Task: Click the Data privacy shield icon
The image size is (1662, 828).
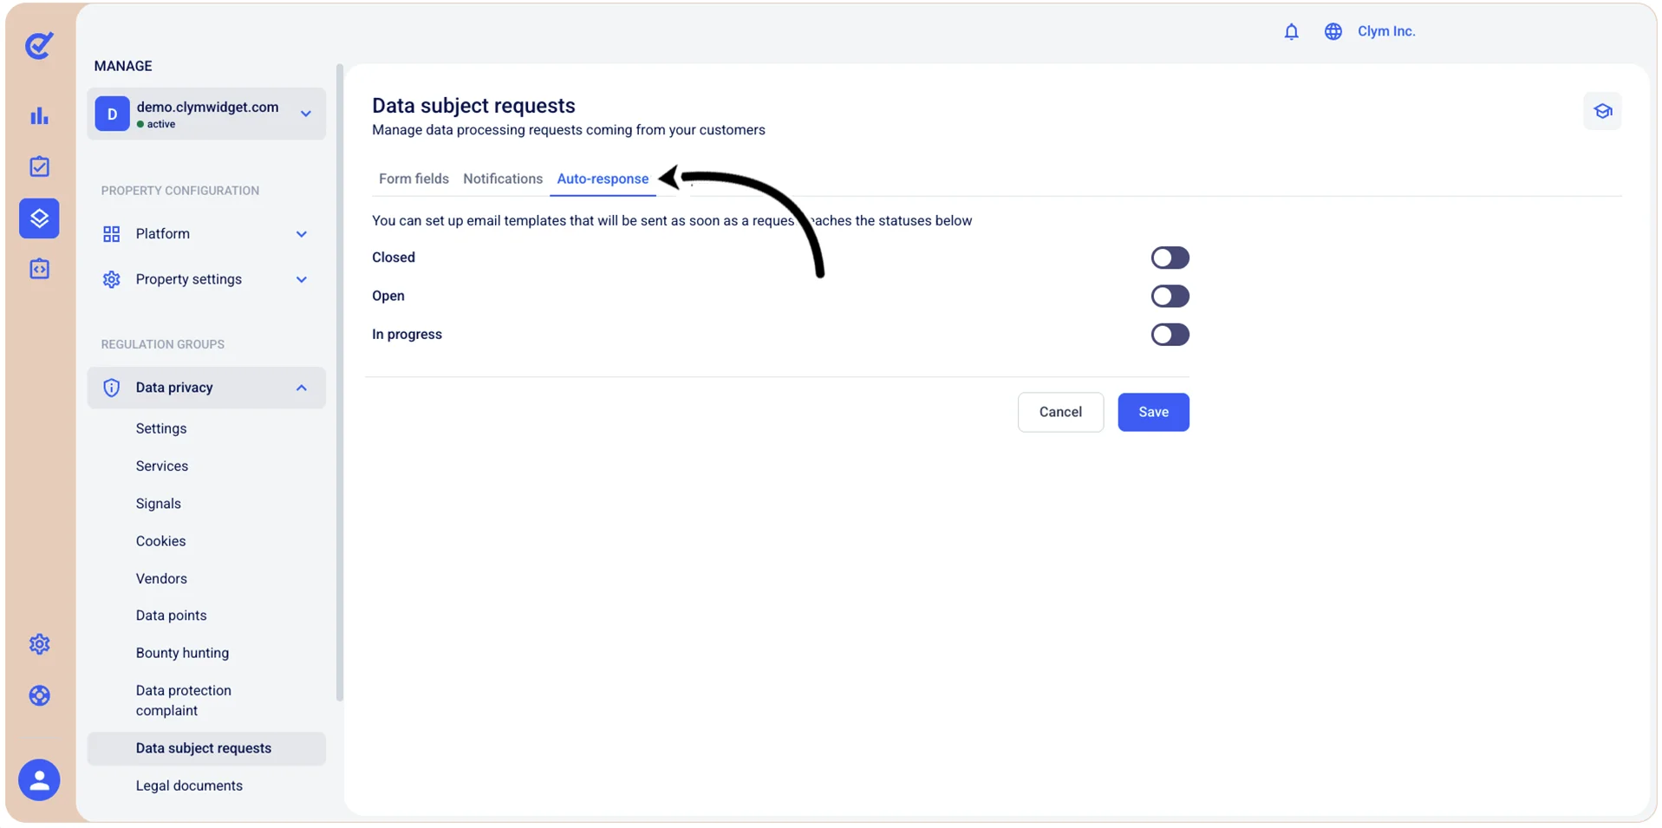Action: coord(111,388)
